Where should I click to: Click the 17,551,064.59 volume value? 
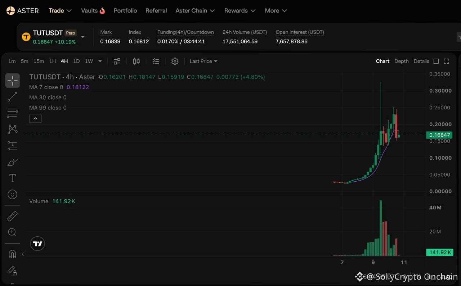tap(240, 41)
